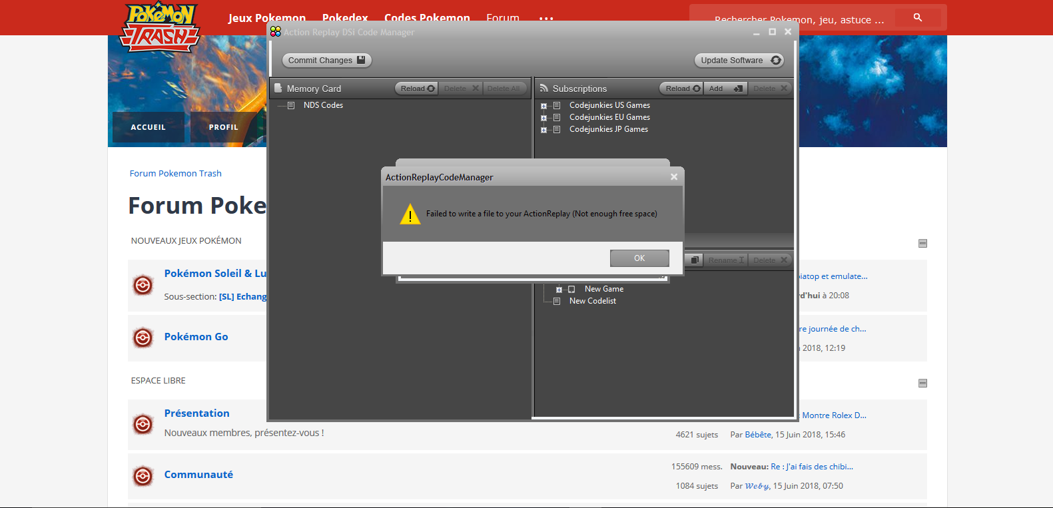This screenshot has width=1053, height=508.
Task: Expand Codejunkies EU Games node
Action: pyautogui.click(x=543, y=118)
